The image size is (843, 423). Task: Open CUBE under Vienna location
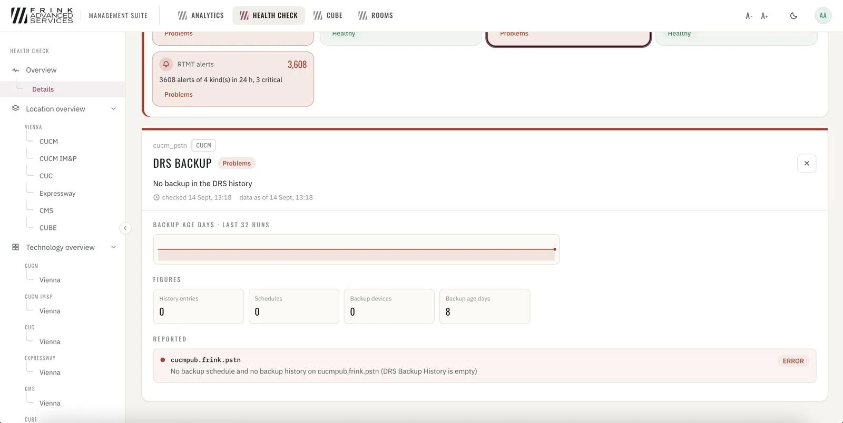click(x=48, y=228)
